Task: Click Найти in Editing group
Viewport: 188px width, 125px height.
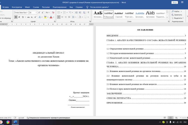Action: [177, 11]
